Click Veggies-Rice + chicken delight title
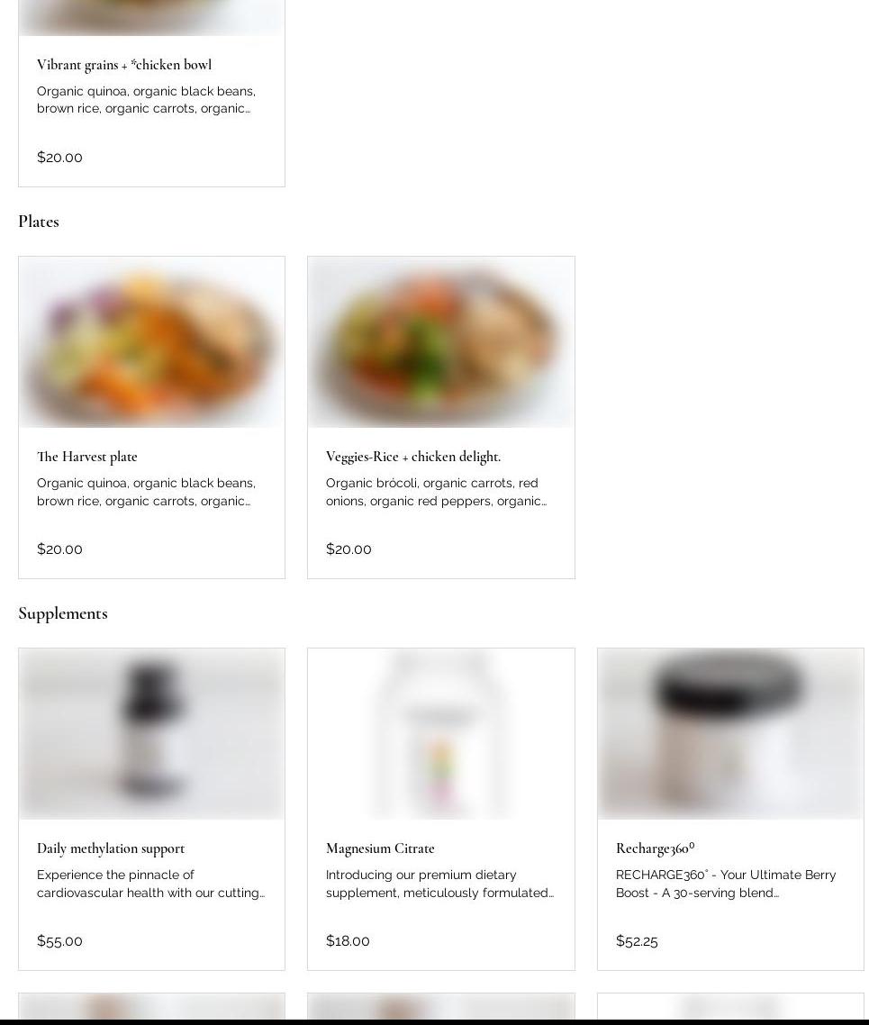This screenshot has height=1025, width=869. 413,457
